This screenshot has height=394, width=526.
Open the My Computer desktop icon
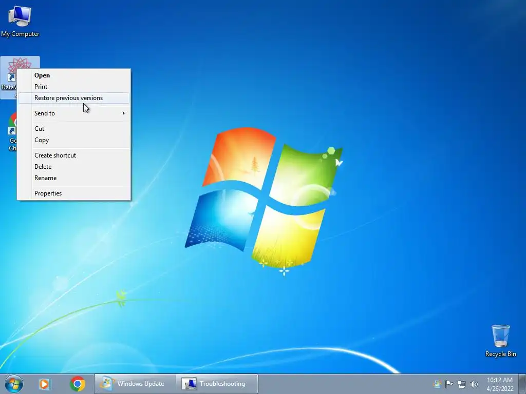pos(20,22)
